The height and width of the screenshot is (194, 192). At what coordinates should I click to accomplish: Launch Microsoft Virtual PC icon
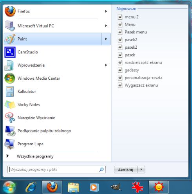coord(10,26)
